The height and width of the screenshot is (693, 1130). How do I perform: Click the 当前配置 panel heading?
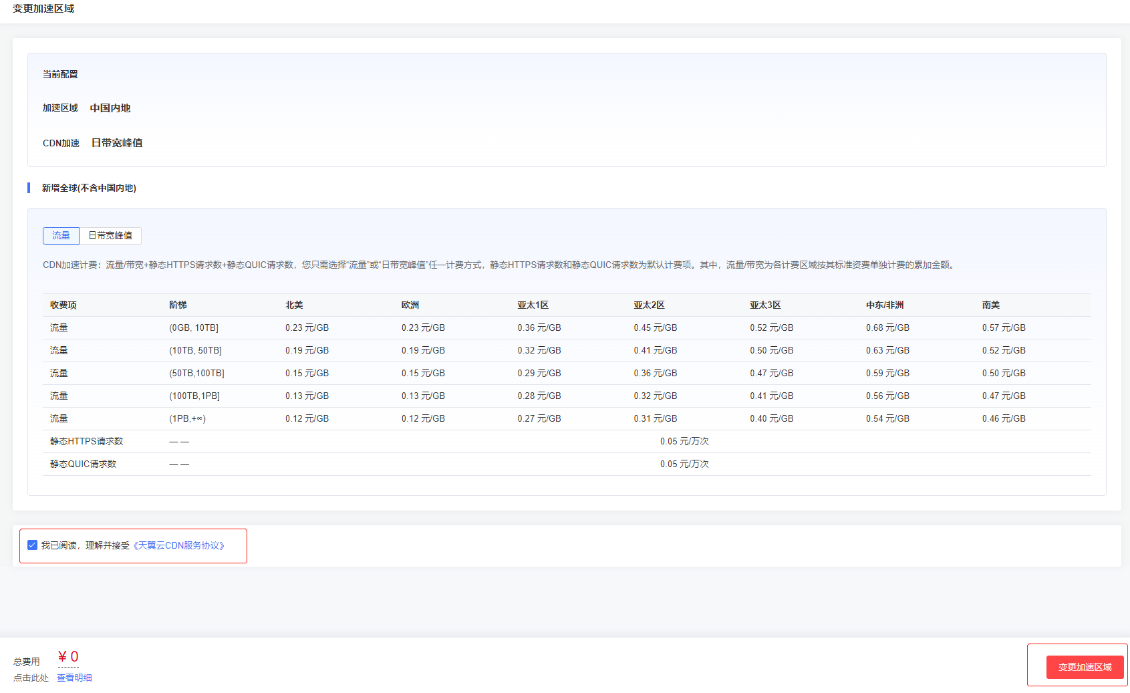coord(60,74)
